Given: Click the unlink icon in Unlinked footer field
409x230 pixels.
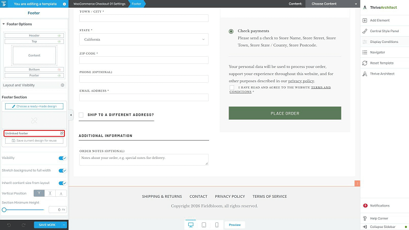Looking at the screenshot, I should (x=62, y=133).
